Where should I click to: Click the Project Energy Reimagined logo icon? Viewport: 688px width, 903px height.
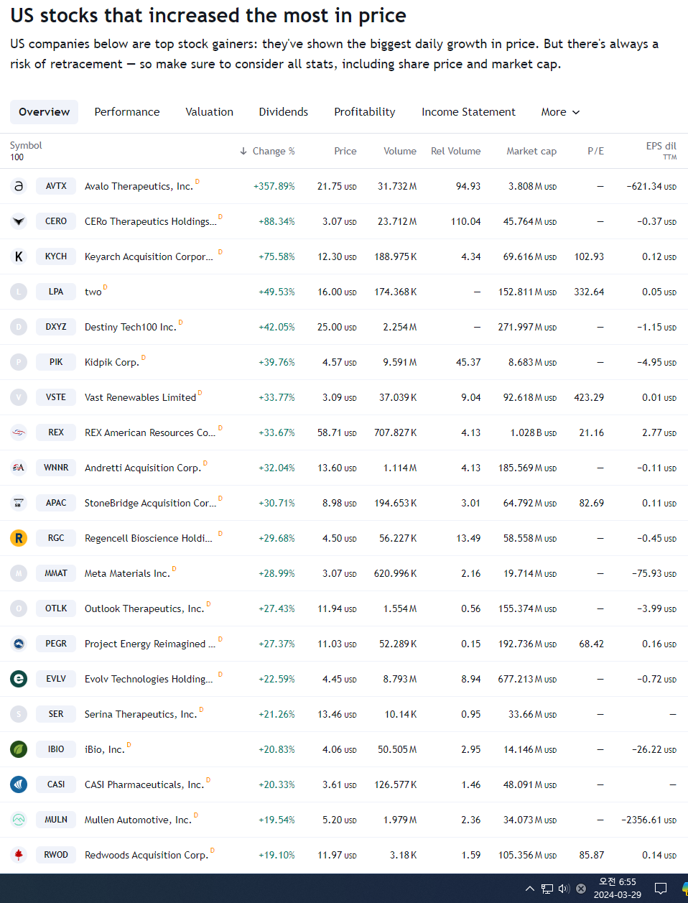(x=19, y=644)
